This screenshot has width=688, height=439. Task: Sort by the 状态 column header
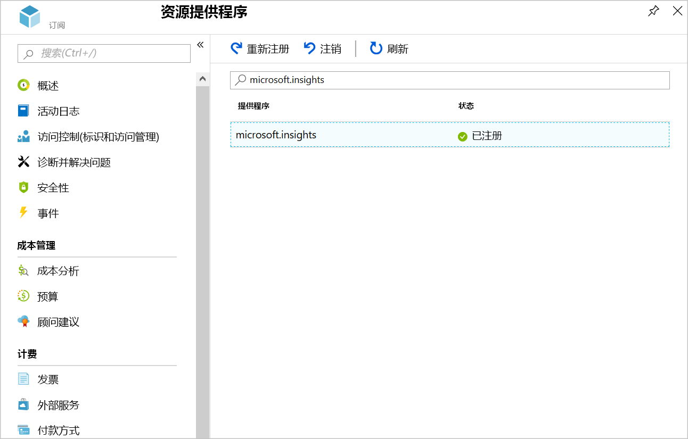coord(466,106)
